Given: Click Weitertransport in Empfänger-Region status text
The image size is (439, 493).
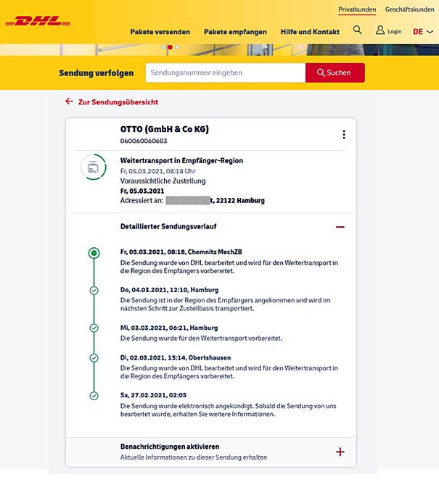Looking at the screenshot, I should pos(181,161).
